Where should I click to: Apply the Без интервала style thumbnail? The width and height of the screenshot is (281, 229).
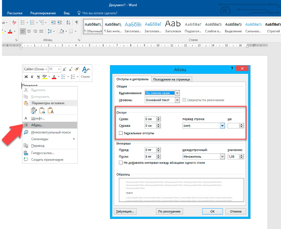(113, 27)
